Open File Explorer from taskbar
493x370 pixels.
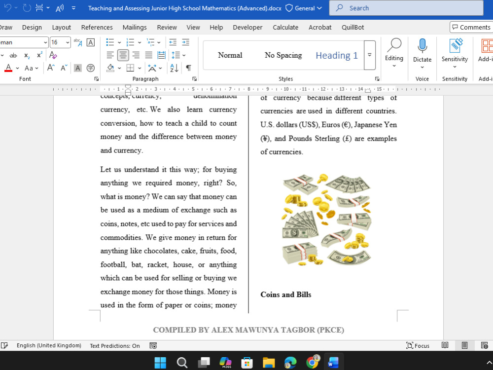[x=269, y=363]
